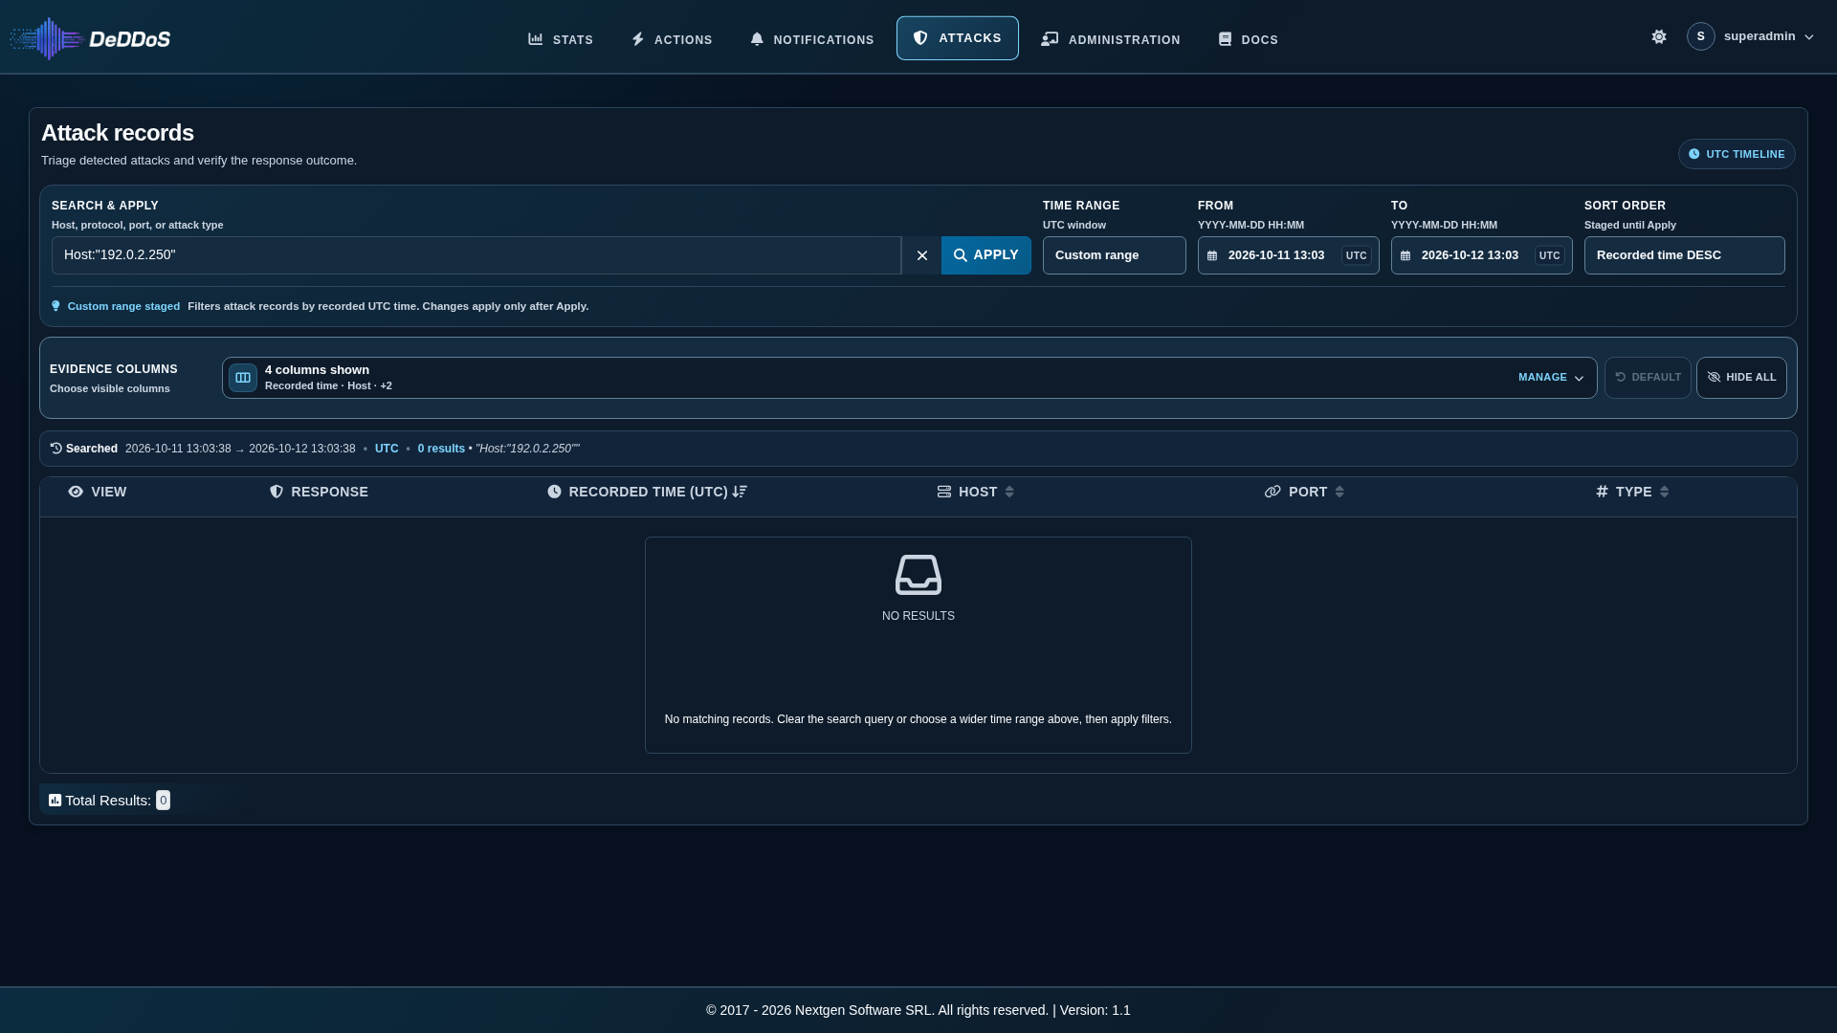The width and height of the screenshot is (1837, 1033).
Task: Hide all evidence columns
Action: [1741, 378]
